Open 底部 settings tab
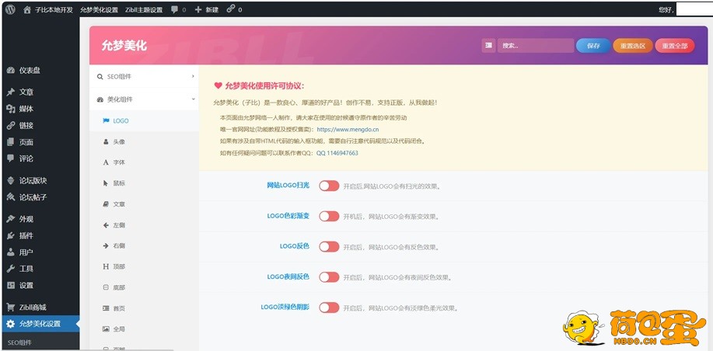This screenshot has width=713, height=351. click(144, 287)
